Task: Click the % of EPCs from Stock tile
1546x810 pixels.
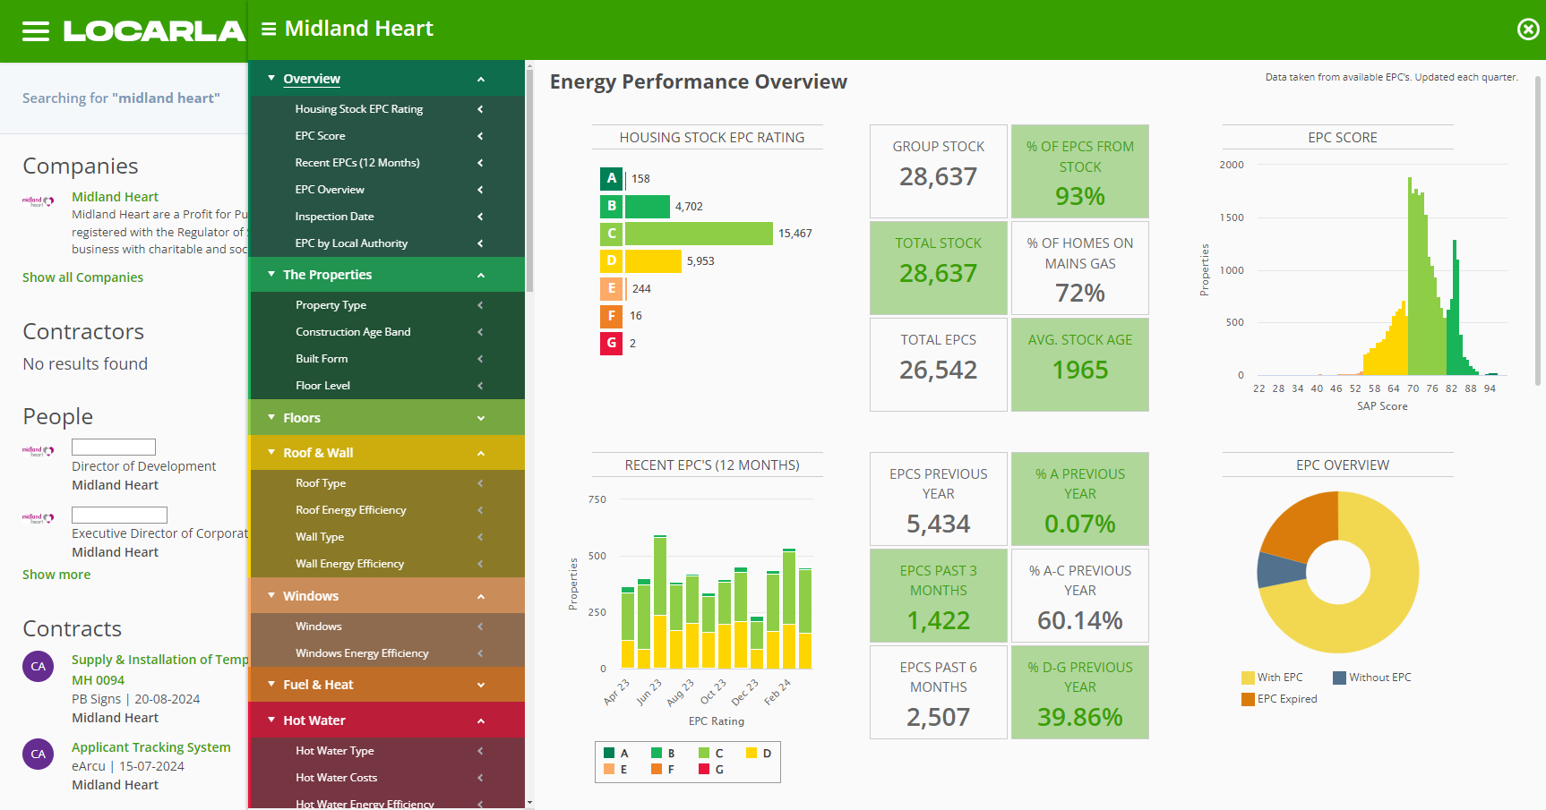Action: click(1080, 171)
